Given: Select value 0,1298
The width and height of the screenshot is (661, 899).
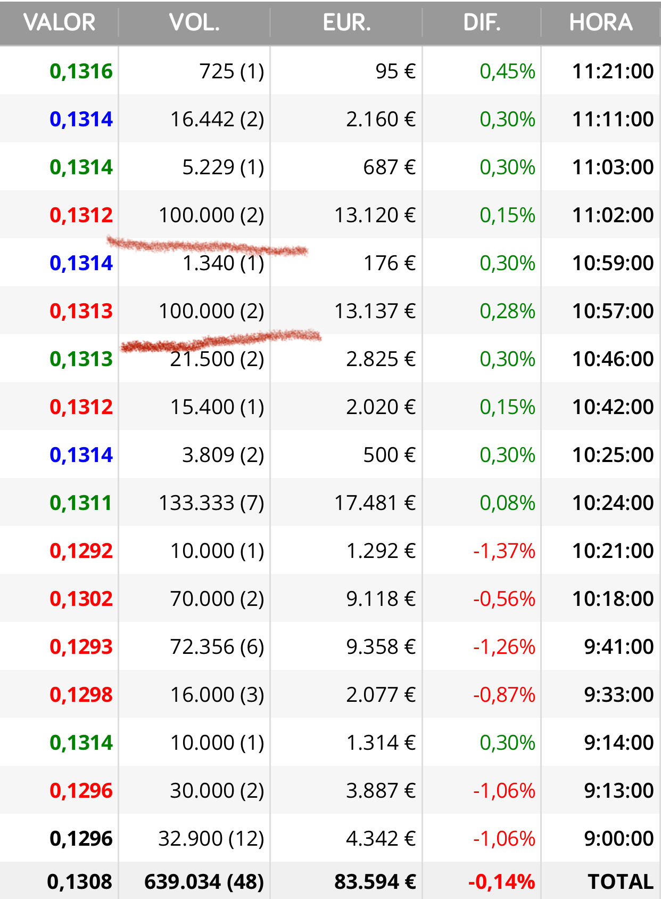Looking at the screenshot, I should [x=81, y=694].
